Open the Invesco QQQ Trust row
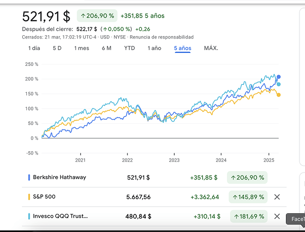Viewport: 305px width, 232px height. pyautogui.click(x=154, y=216)
